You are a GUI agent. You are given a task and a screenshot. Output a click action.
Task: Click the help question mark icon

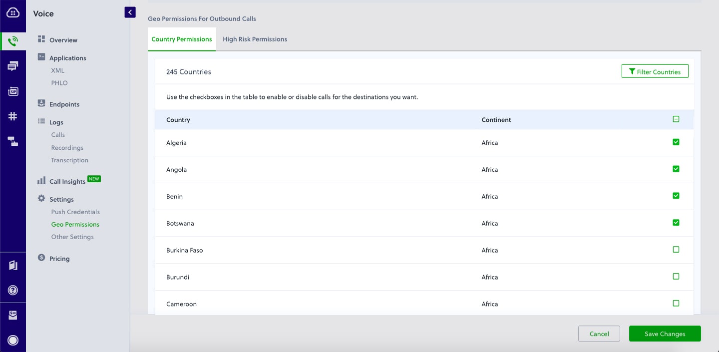click(12, 290)
